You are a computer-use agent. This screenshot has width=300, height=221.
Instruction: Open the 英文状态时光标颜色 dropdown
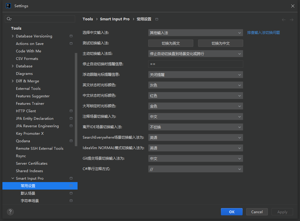[x=195, y=85]
